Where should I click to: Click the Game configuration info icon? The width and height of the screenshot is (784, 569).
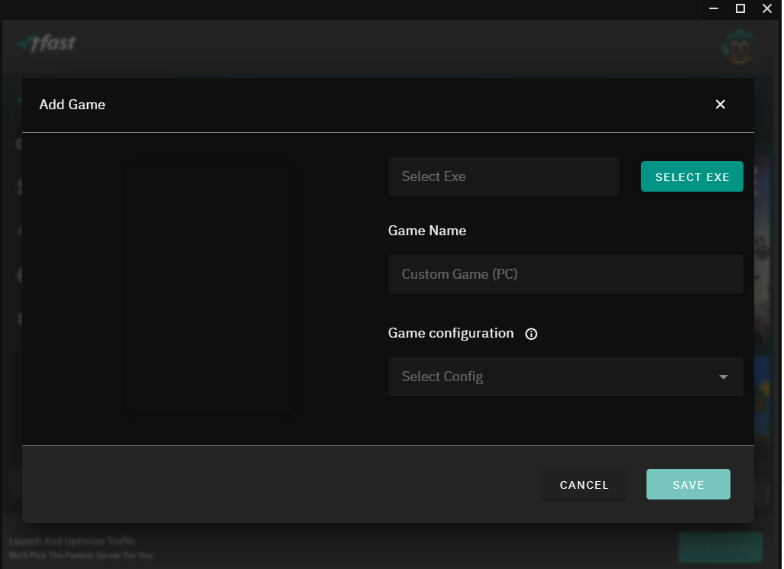point(532,334)
